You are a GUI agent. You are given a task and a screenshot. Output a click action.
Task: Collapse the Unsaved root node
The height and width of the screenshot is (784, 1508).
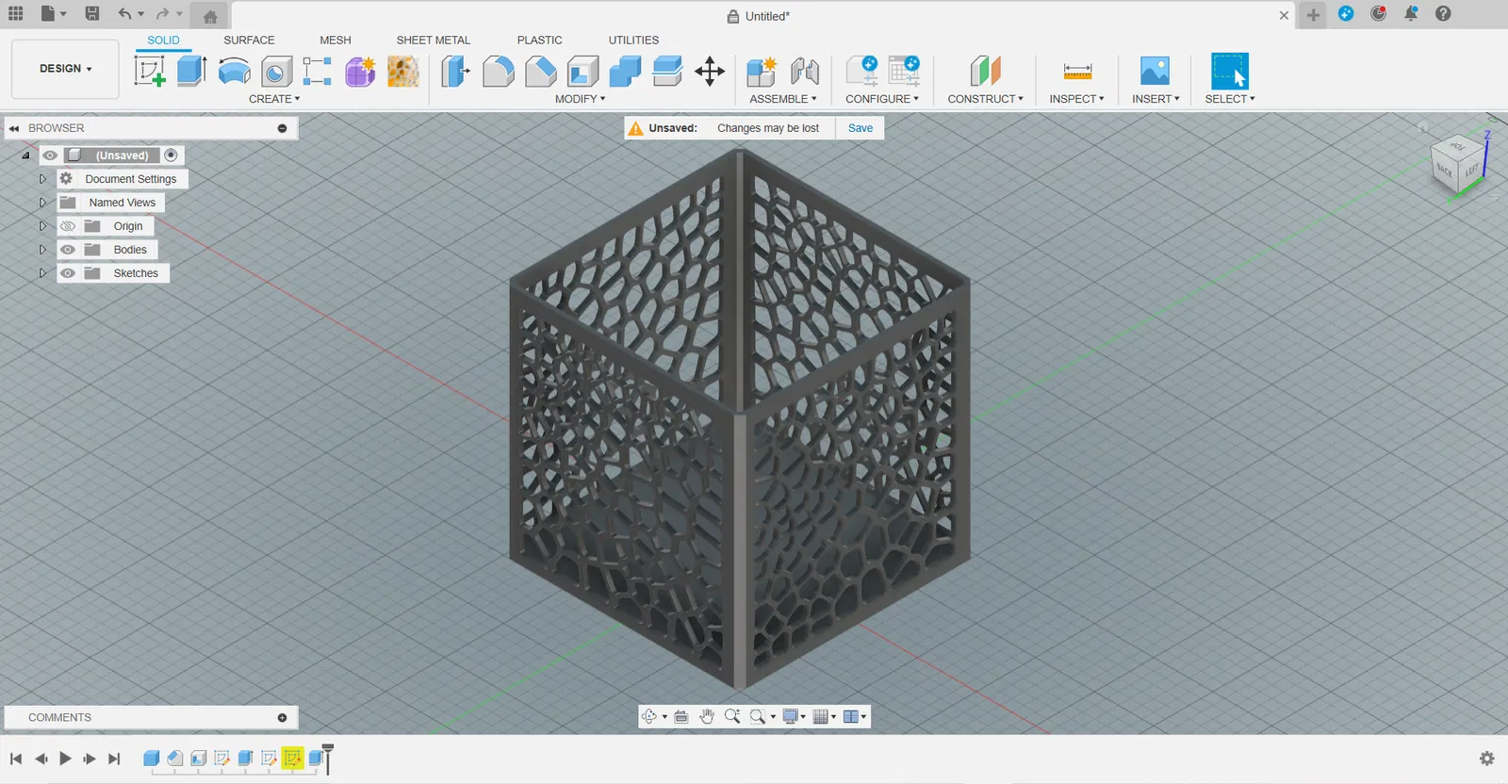[x=25, y=155]
